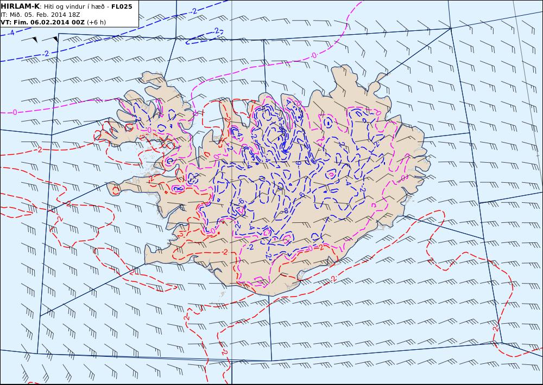Select the IT: Mið. 05. Feb. 2014 18Z line
Screen dimensions: 543x385
coord(41,15)
